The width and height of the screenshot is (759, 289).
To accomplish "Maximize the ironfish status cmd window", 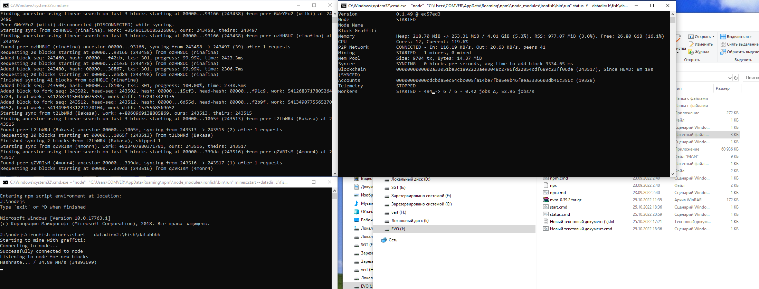I will coord(652,6).
